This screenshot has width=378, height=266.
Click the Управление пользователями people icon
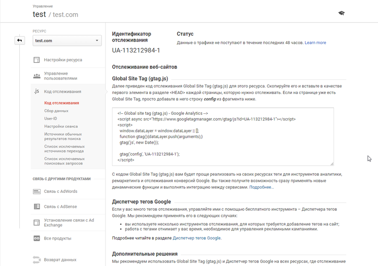(37, 76)
